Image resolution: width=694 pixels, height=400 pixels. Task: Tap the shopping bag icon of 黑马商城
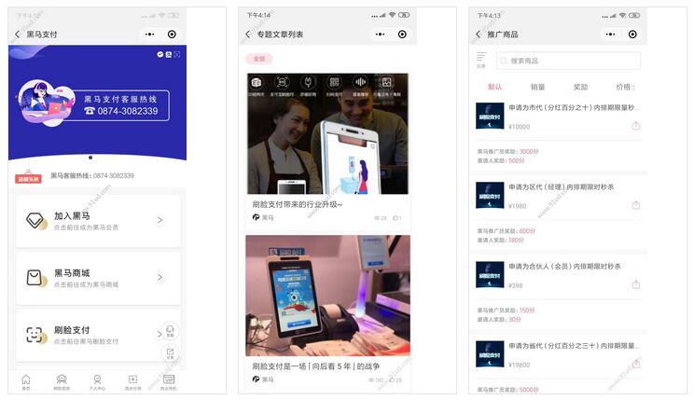pyautogui.click(x=35, y=278)
